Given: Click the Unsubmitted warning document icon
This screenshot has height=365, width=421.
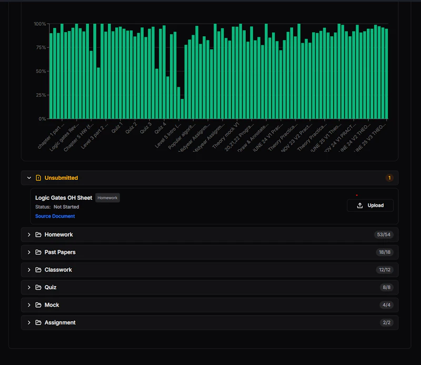Looking at the screenshot, I should [38, 178].
